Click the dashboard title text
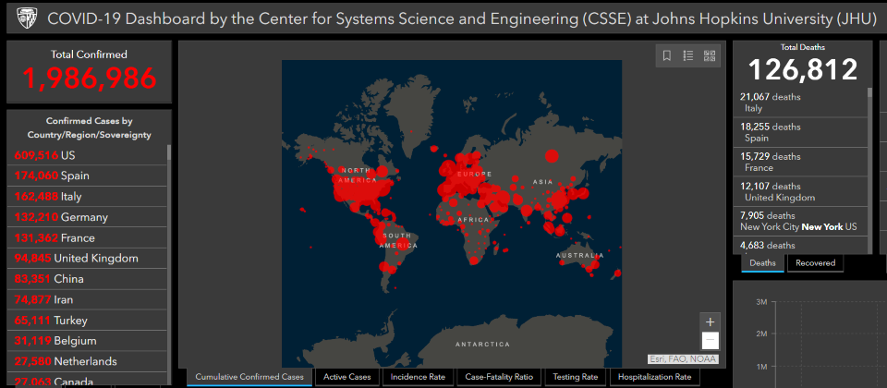This screenshot has width=887, height=388. click(460, 18)
